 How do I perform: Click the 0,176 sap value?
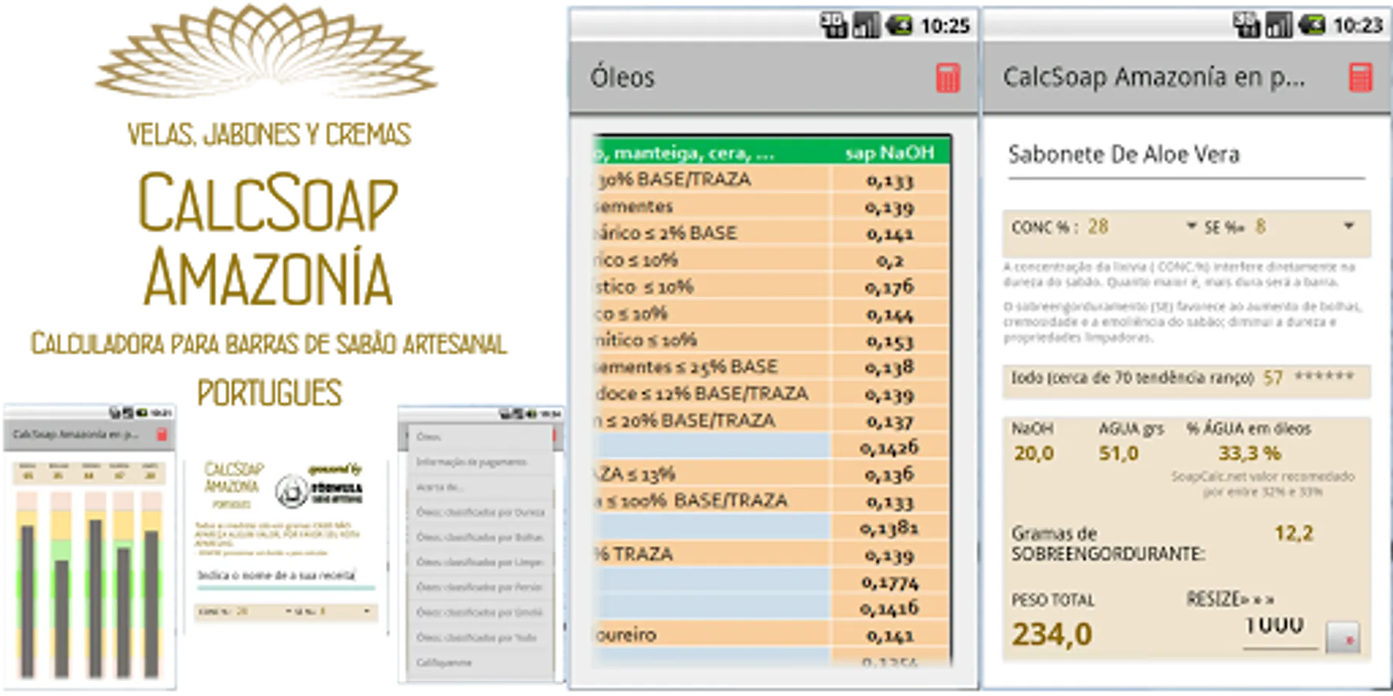[890, 287]
